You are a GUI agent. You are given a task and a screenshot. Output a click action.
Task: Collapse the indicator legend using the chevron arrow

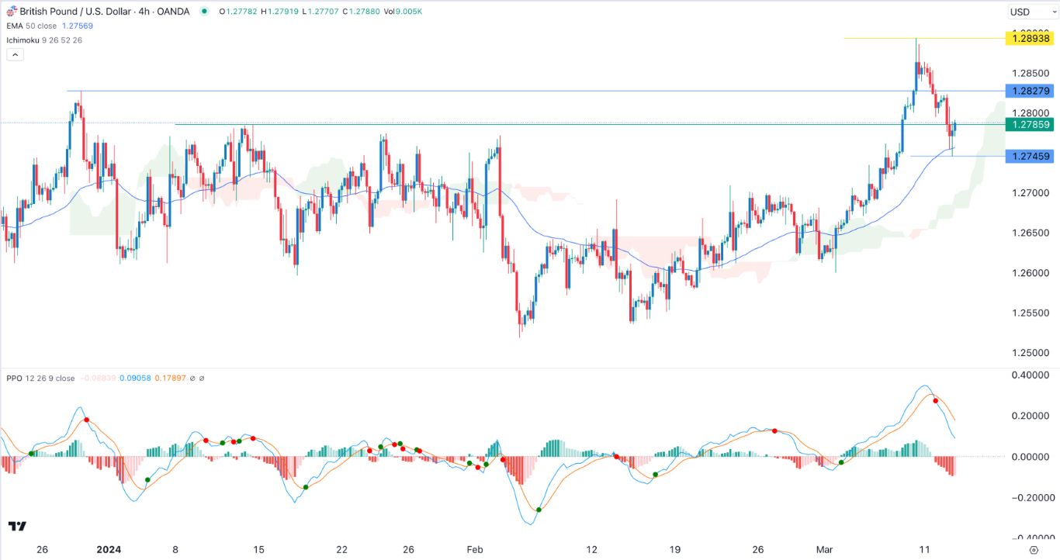point(15,54)
